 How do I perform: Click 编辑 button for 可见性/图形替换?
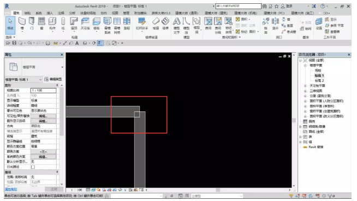coord(43,116)
